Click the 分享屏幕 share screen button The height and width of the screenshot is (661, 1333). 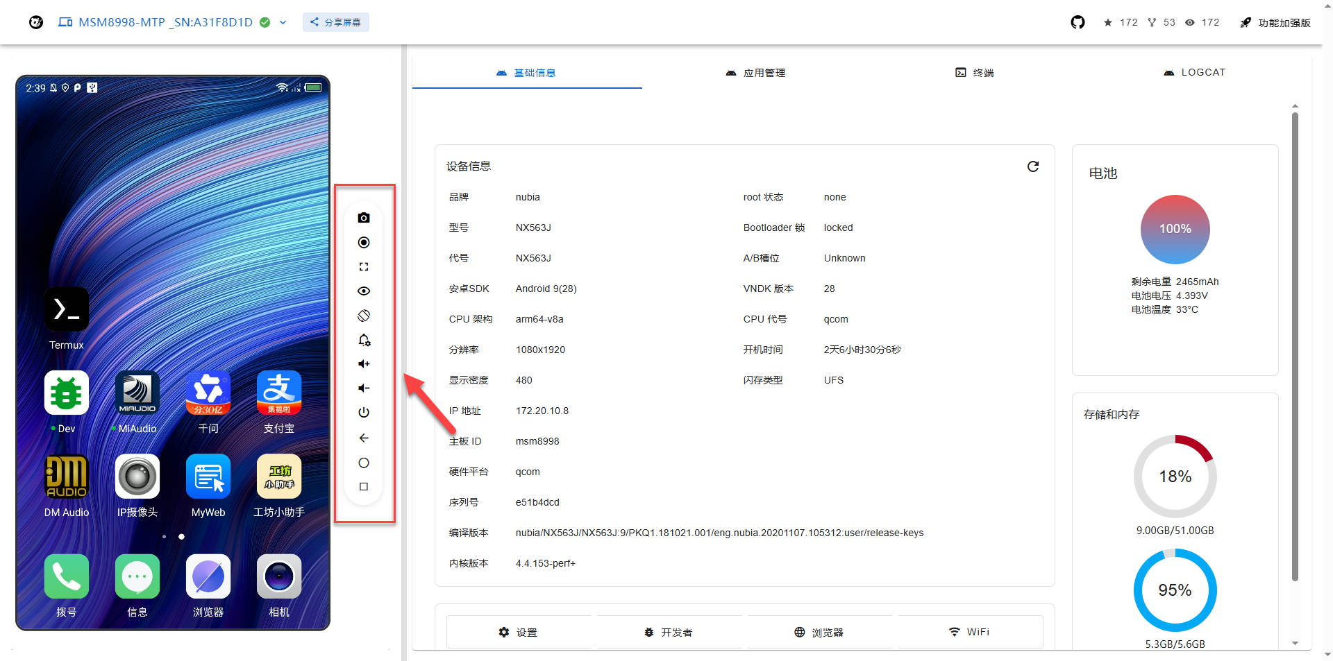336,22
